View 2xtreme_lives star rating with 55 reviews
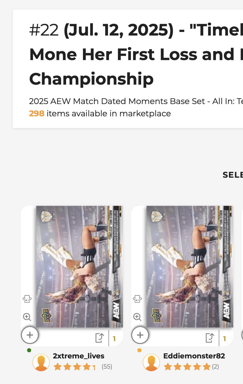The image size is (243, 384). pos(83,367)
